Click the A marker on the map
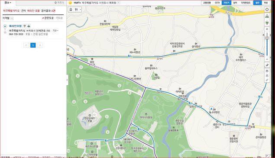 pos(211,109)
